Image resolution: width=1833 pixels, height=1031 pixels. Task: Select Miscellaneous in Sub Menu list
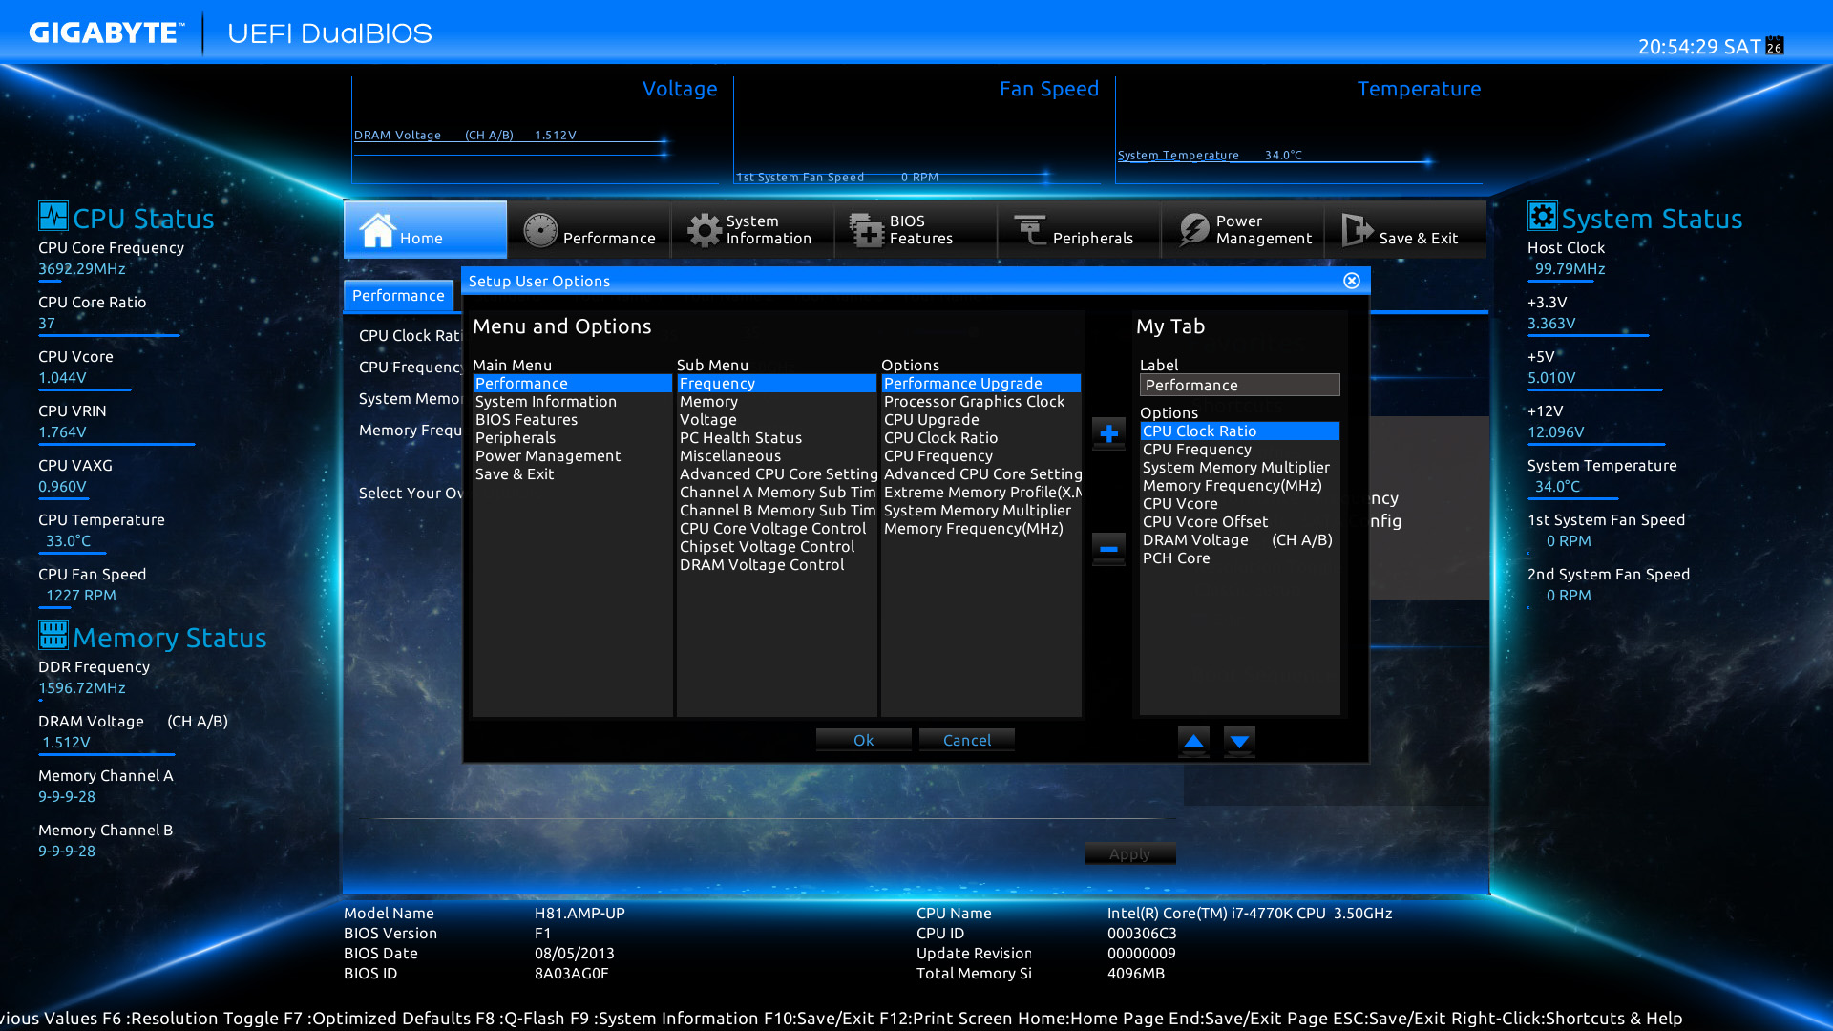(776, 456)
